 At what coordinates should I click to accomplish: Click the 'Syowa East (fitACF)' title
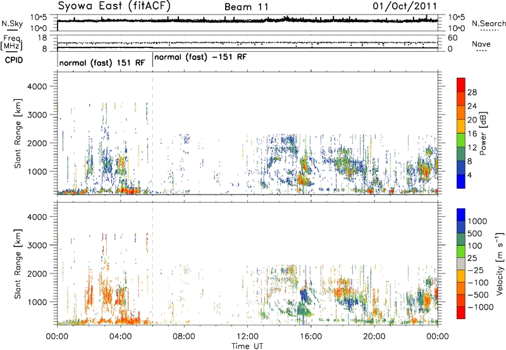(x=114, y=6)
